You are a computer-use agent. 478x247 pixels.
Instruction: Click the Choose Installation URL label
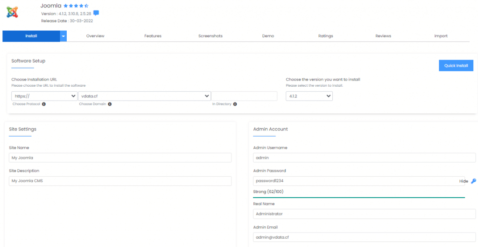click(x=34, y=79)
